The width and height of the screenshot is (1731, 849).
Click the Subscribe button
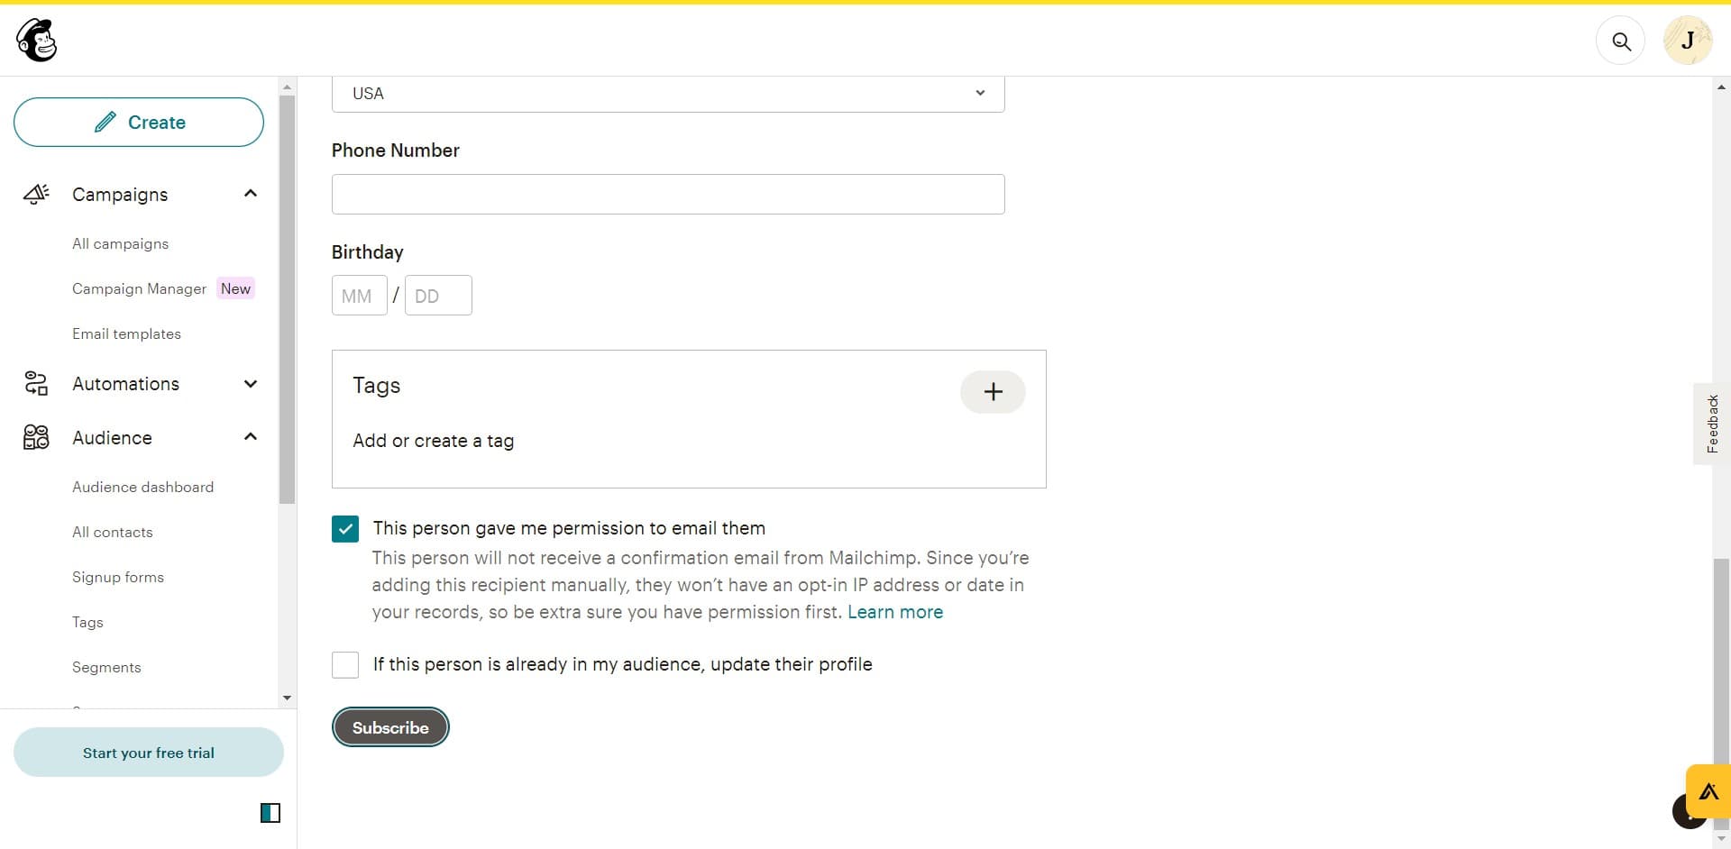pos(389,726)
